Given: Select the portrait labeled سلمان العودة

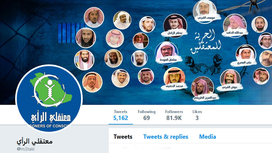Looking at the screenshot, I should click(x=167, y=52).
